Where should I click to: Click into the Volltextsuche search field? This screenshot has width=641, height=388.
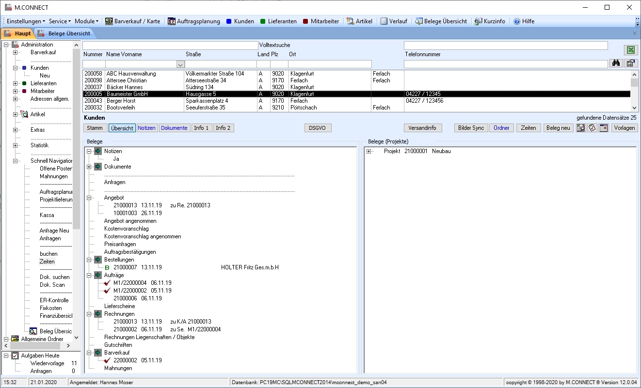170,45
